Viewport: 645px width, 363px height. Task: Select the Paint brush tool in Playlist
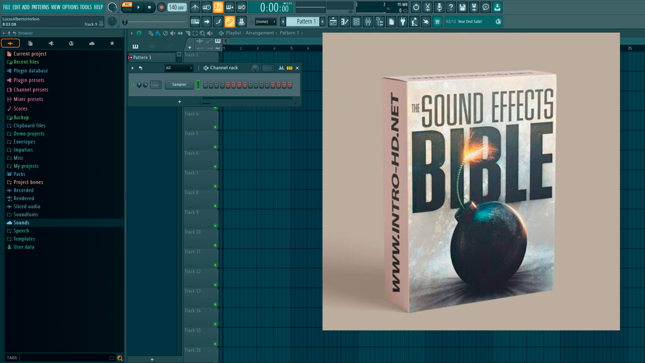158,33
